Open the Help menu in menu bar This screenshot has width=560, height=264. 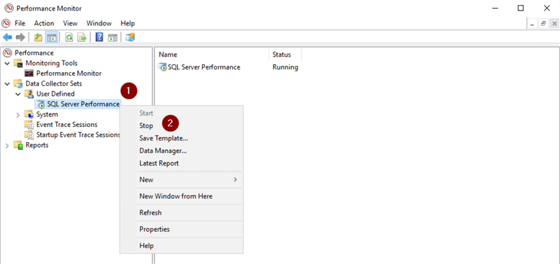tap(128, 23)
